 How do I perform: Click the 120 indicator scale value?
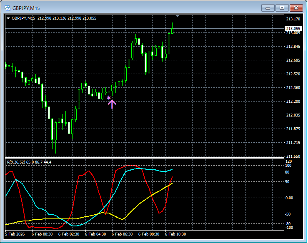coord(288,161)
